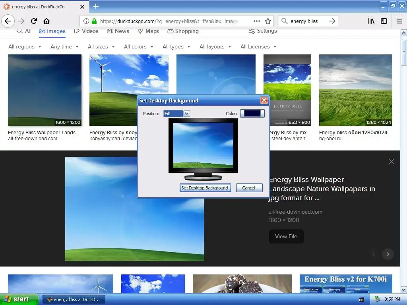Click Cancel in the dialog
Image resolution: width=407 pixels, height=305 pixels.
(x=249, y=188)
